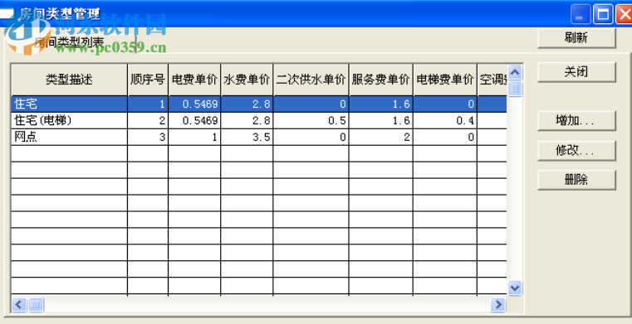This screenshot has height=324, width=632.
Task: Click the vertical scrollbar thumb
Action: tap(515, 89)
